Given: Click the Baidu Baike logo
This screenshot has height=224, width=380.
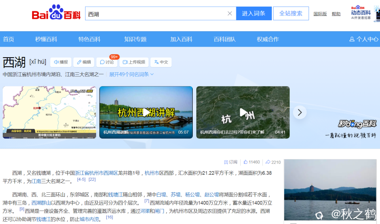Looking at the screenshot, I should pyautogui.click(x=56, y=12).
